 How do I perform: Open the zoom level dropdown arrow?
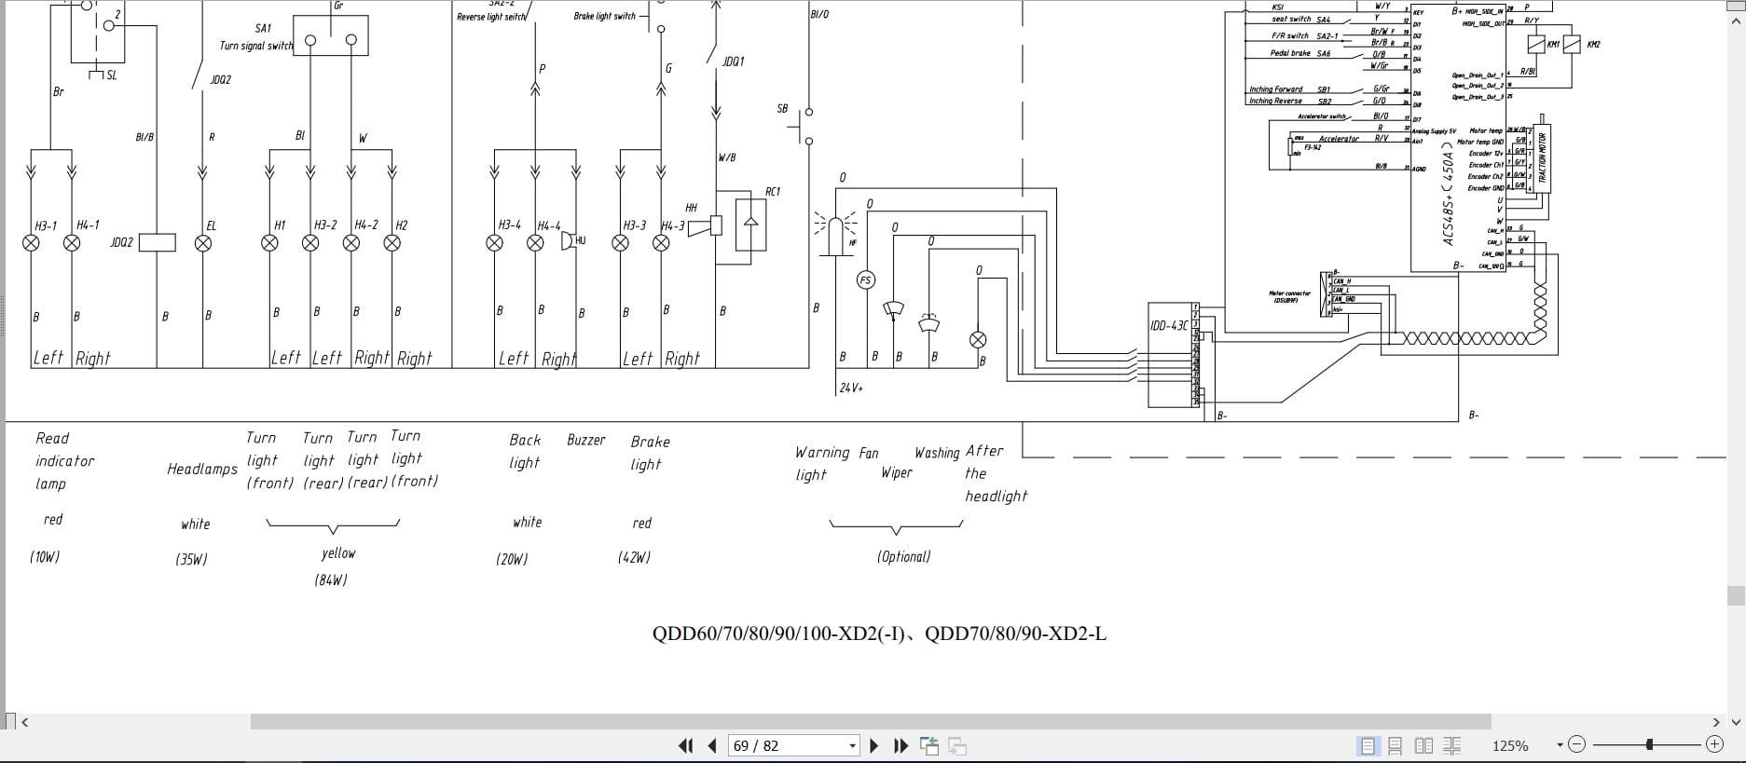pyautogui.click(x=1560, y=745)
